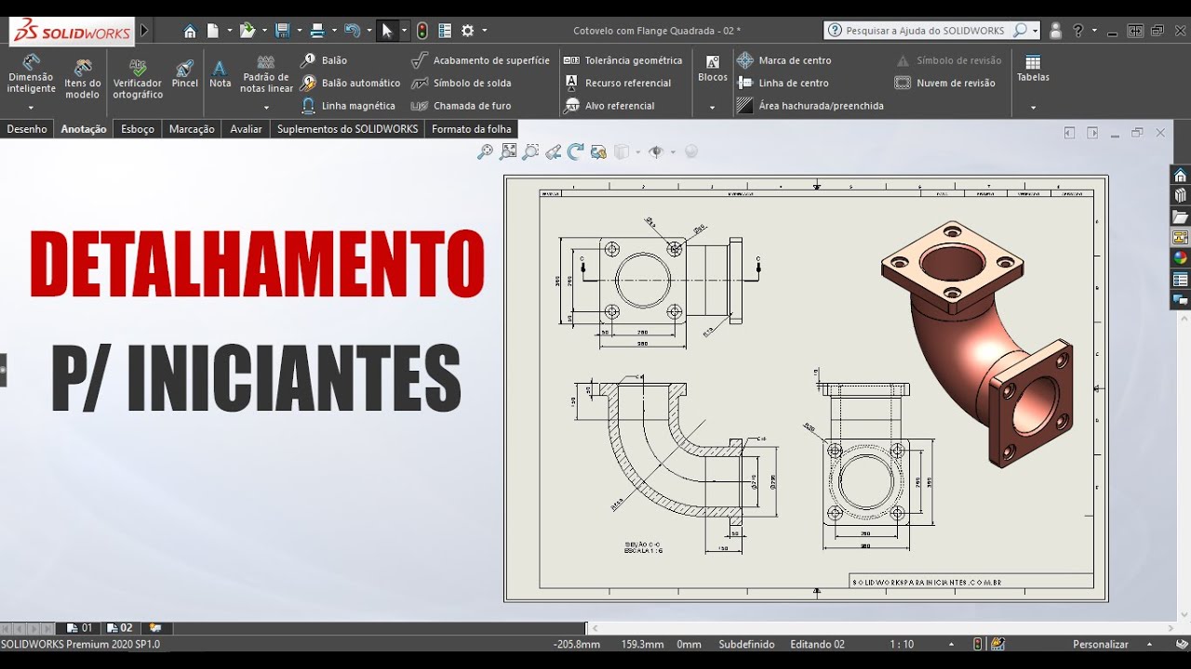The image size is (1191, 669).
Task: Insert Símbolo de solda
Action: click(x=462, y=83)
